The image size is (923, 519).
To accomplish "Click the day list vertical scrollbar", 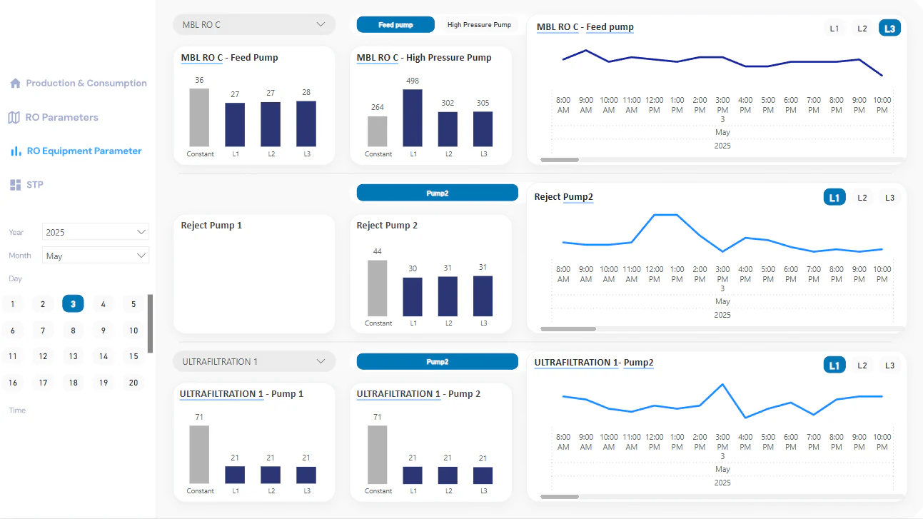I will click(x=150, y=323).
